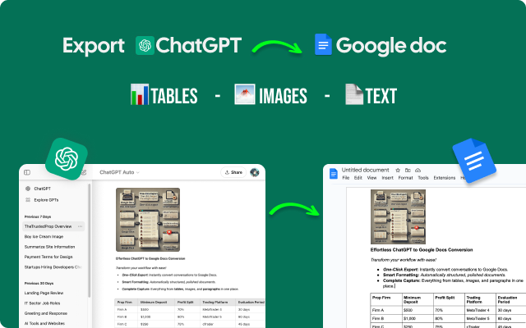The image size is (526, 328).
Task: Click the ChatGPT sidebar scrollbar
Action: pyautogui.click(x=90, y=240)
